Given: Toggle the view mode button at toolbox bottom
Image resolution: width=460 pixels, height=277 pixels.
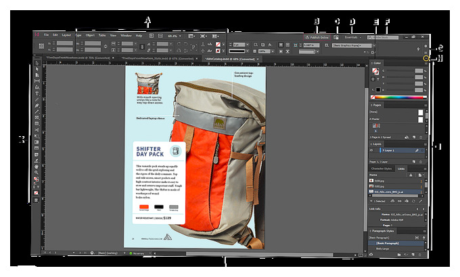Looking at the screenshot, I should pos(37,200).
